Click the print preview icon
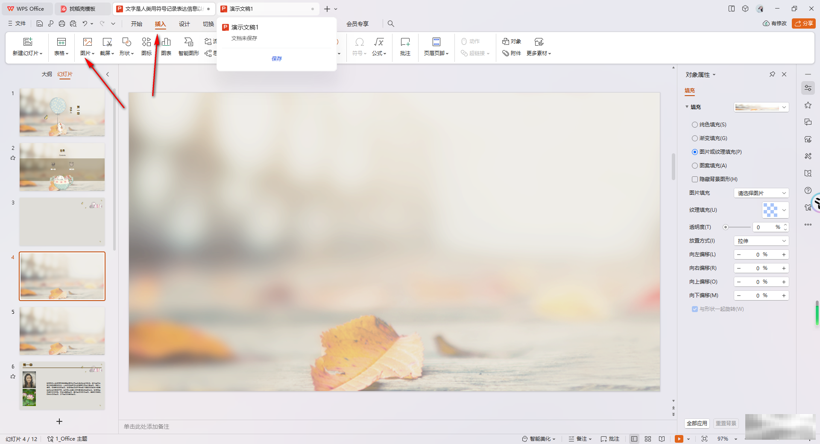 (73, 23)
